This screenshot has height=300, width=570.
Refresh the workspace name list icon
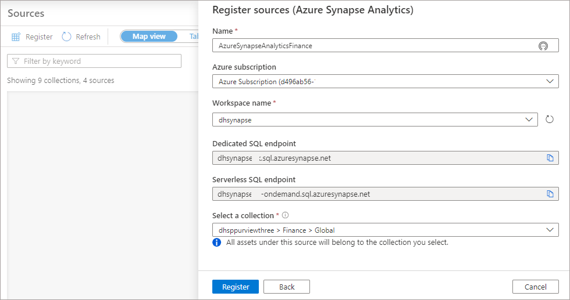click(549, 120)
